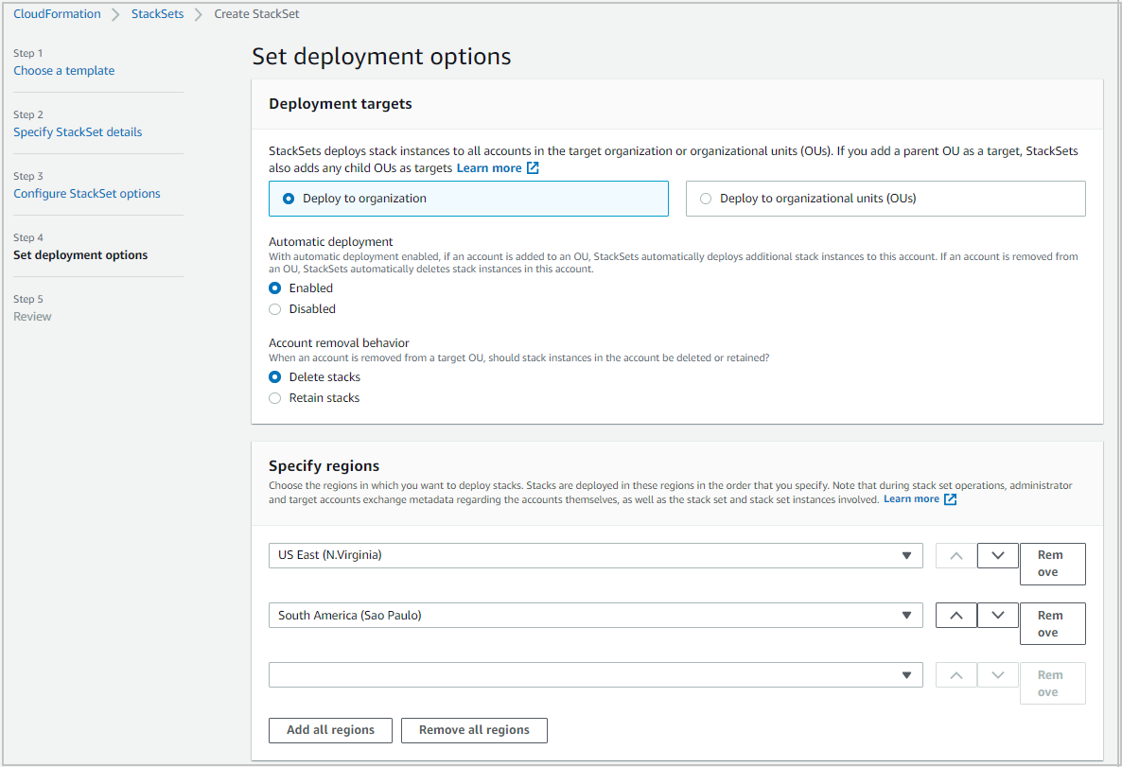Screen dimensions: 1122x767
Task: Open external link icon after Deployment targets Learn more
Action: [x=531, y=167]
